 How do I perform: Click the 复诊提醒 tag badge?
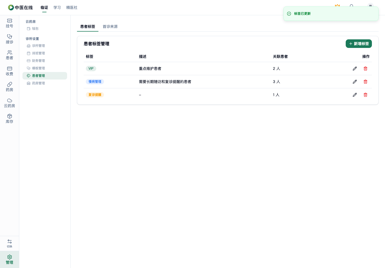(x=95, y=95)
